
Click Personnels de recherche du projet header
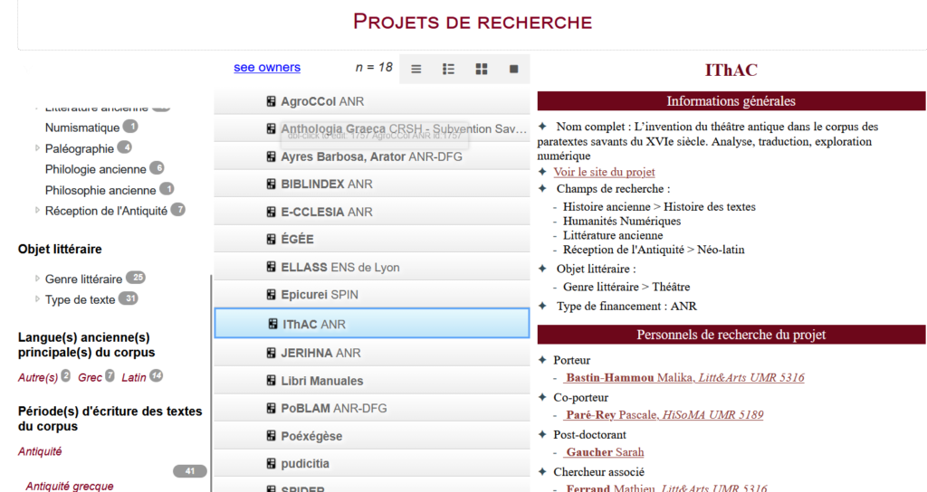click(731, 335)
